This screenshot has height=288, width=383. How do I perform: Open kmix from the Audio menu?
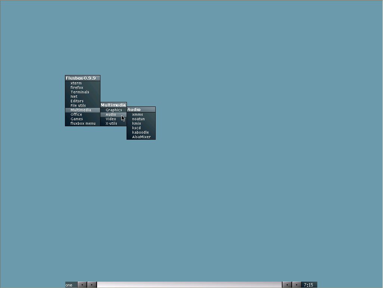click(141, 124)
